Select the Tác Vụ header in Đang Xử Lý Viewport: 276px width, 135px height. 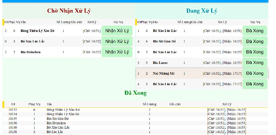(255, 22)
